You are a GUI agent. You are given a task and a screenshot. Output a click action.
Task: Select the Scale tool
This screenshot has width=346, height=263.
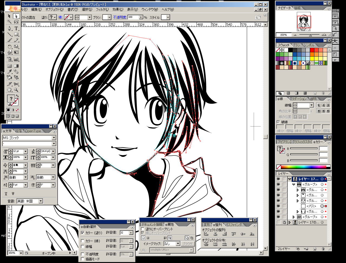[x=16, y=47]
